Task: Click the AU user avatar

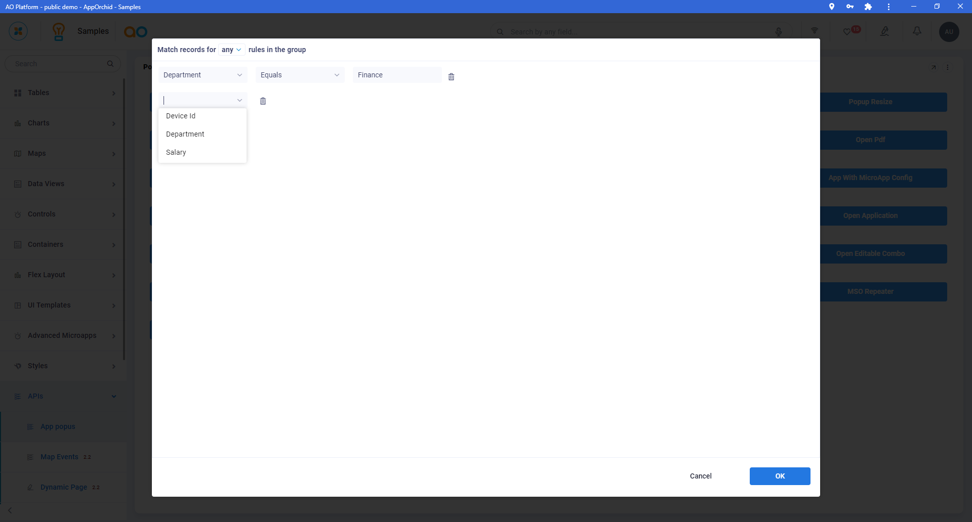Action: pyautogui.click(x=949, y=32)
